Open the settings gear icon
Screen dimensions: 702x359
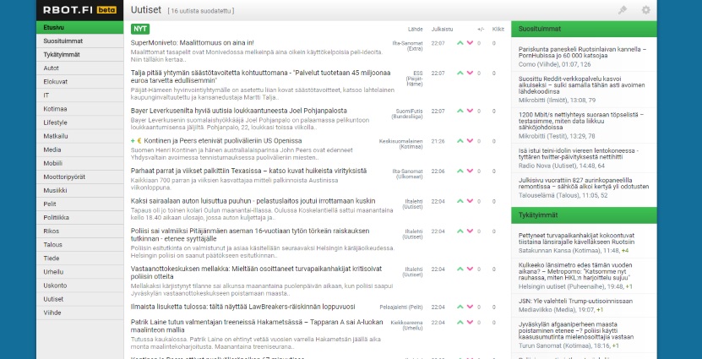tap(645, 10)
